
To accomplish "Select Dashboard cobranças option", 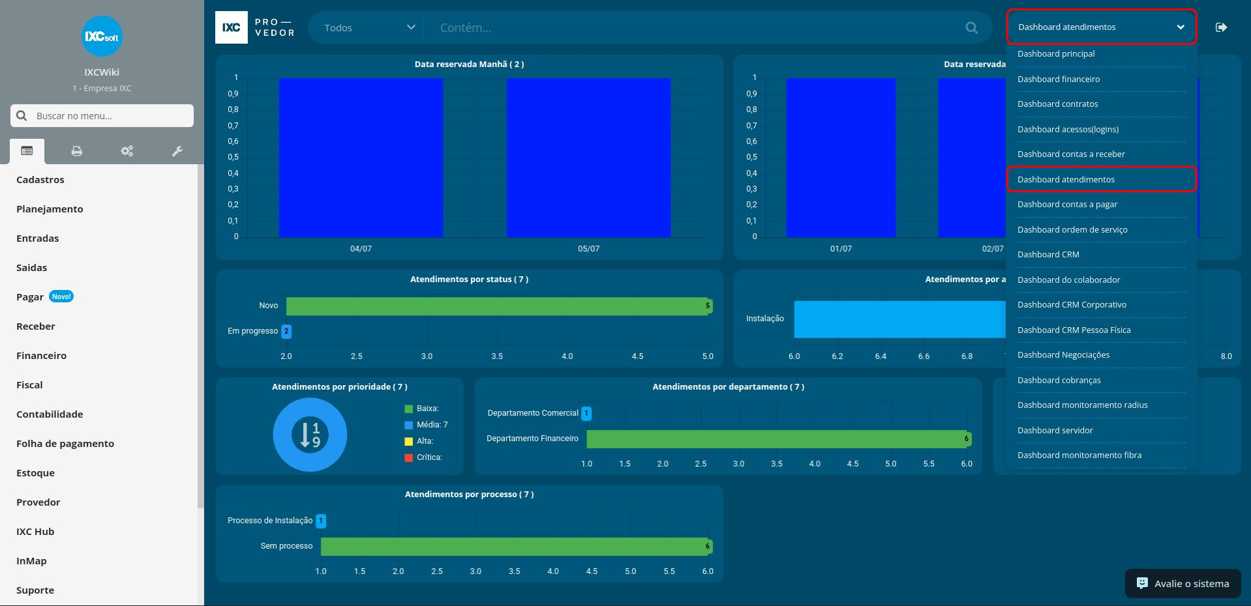I will [x=1102, y=380].
